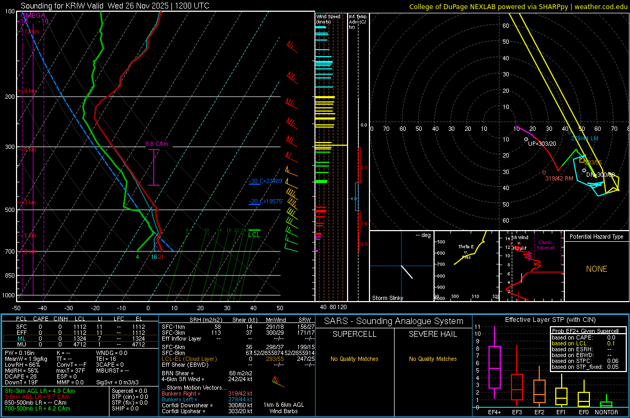Click the '700-500mb LR = 4.2 C/km' line
The image size is (630, 418).
click(x=37, y=408)
